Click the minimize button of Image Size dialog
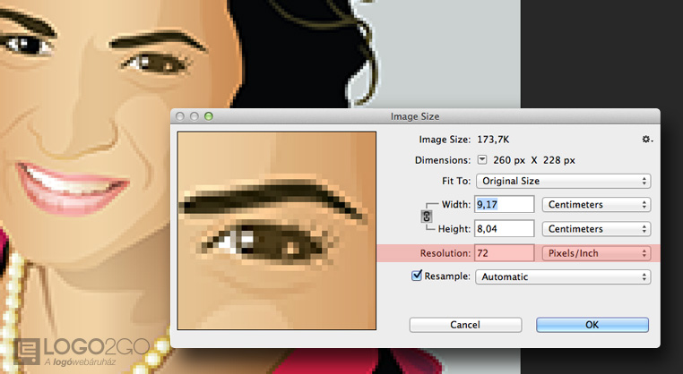The height and width of the screenshot is (374, 683). click(195, 116)
